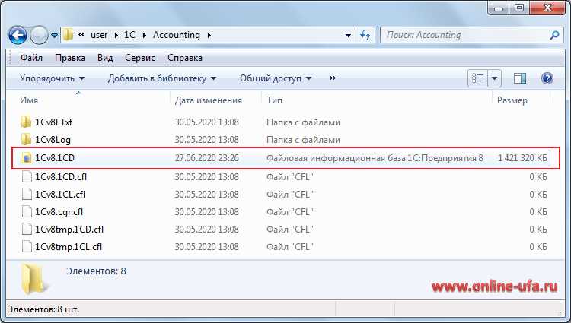Select the '1C' breadcrumb segment

coord(129,35)
